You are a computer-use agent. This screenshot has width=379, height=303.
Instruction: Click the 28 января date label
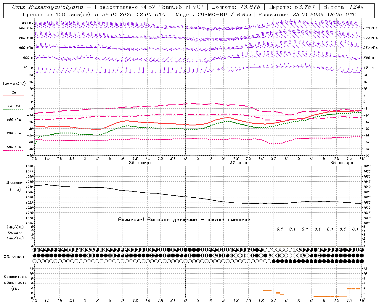click(342, 163)
